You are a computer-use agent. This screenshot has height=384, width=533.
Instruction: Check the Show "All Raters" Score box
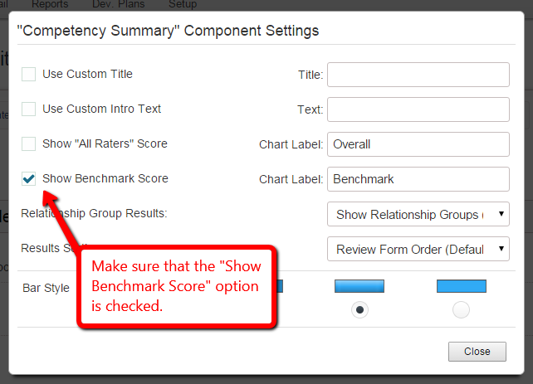tap(28, 143)
